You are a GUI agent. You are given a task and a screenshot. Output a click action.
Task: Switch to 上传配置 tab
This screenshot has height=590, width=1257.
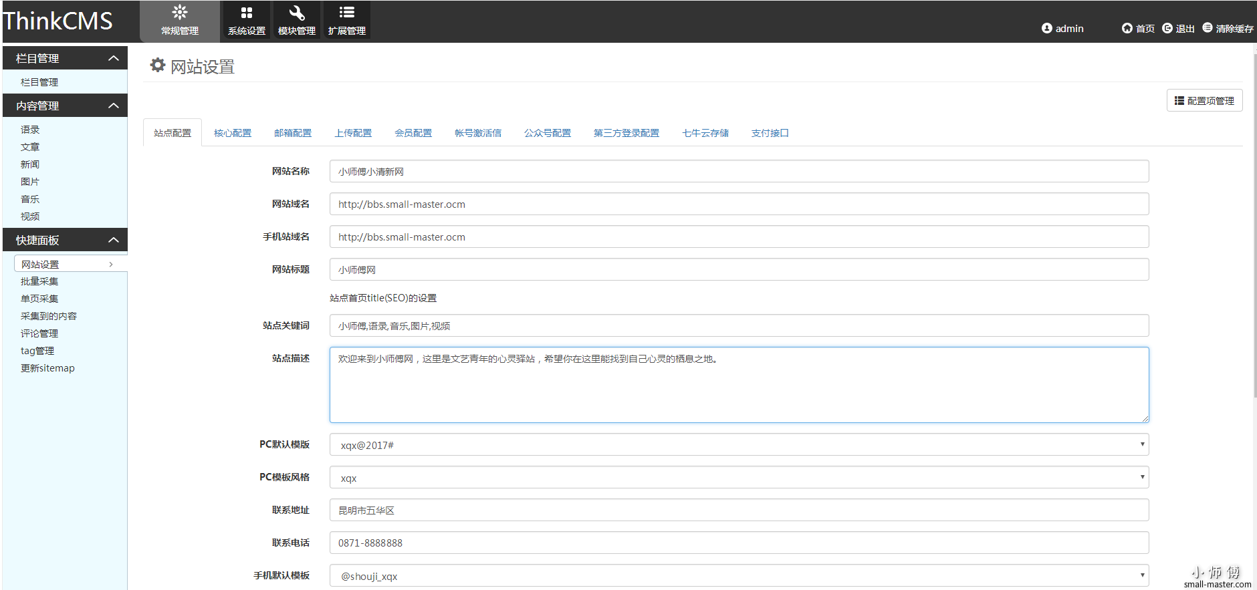[x=353, y=133]
